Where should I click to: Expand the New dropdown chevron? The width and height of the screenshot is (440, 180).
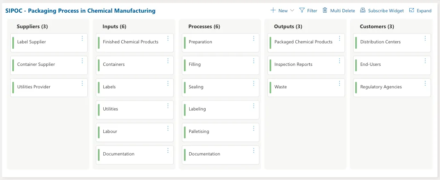click(x=292, y=10)
